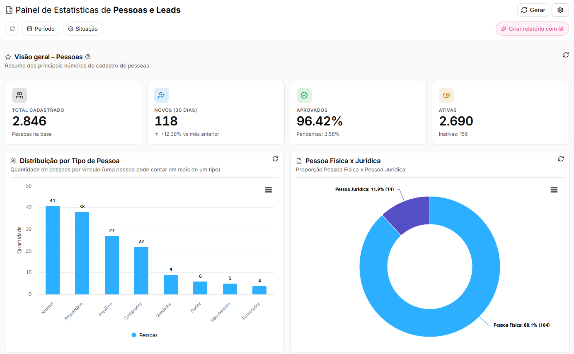Click the document icon beside Pessoa Física x Jurídica
This screenshot has width=574, height=354.
click(x=299, y=161)
